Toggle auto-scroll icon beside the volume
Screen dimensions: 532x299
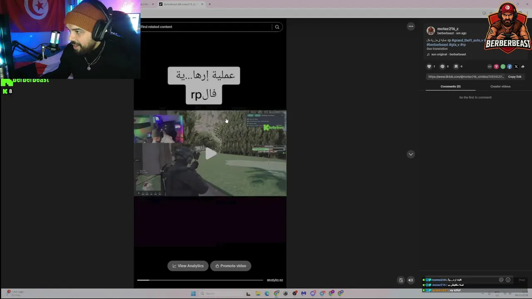pos(401,280)
